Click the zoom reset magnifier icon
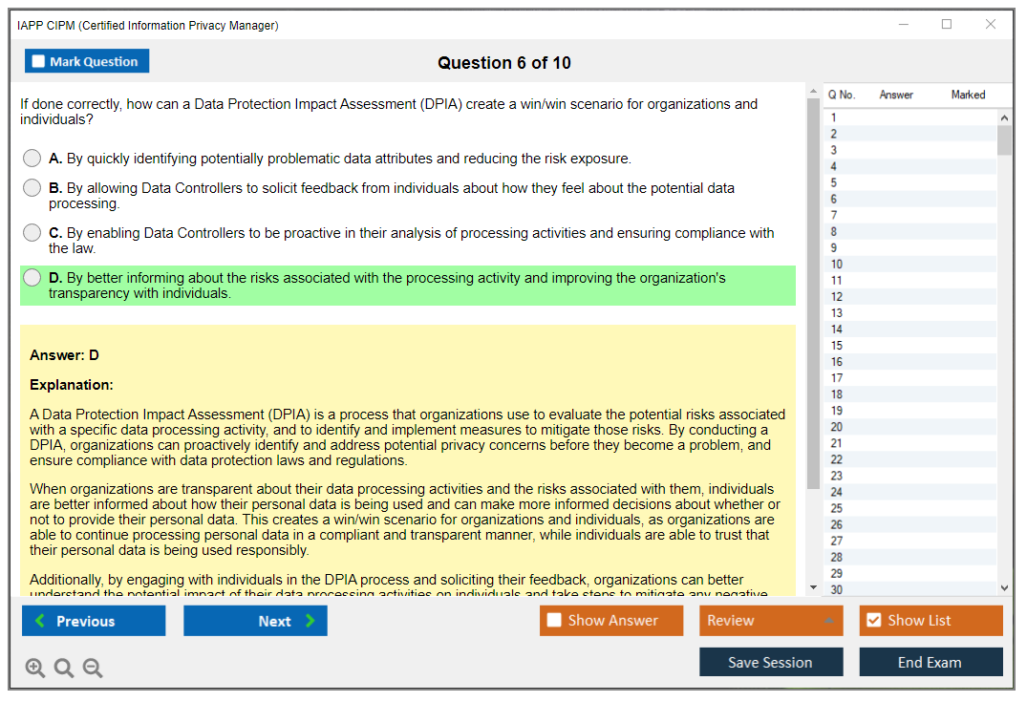1027x702 pixels. [x=64, y=669]
